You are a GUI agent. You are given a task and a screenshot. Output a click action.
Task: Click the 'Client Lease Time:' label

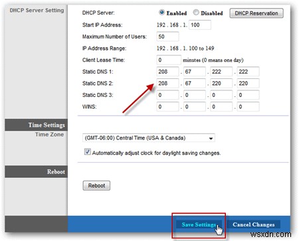tap(104, 60)
